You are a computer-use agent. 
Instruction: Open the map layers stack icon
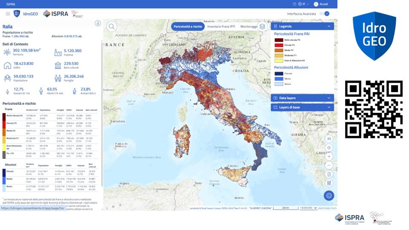tap(262, 26)
